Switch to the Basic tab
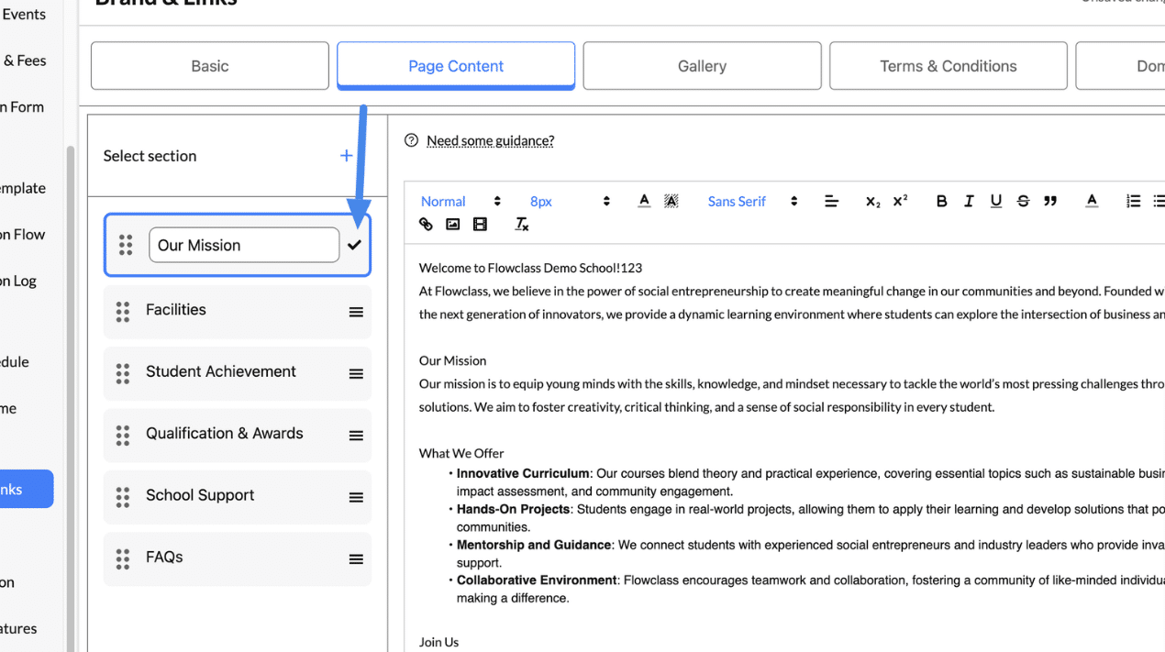The height and width of the screenshot is (652, 1165). pos(210,66)
